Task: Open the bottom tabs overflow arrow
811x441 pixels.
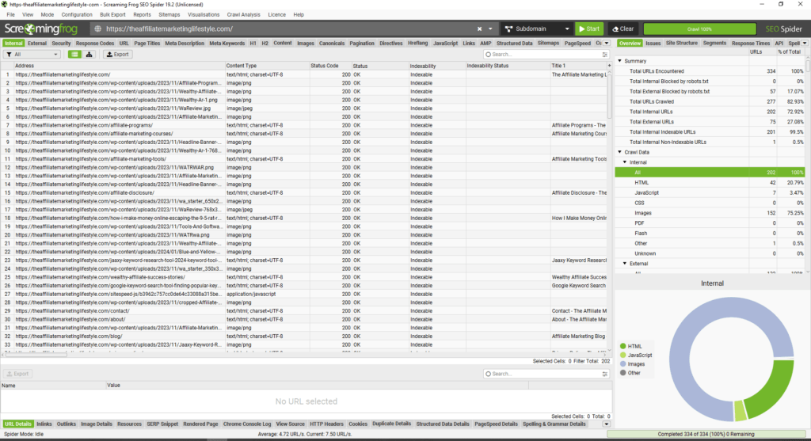Action: pos(606,424)
